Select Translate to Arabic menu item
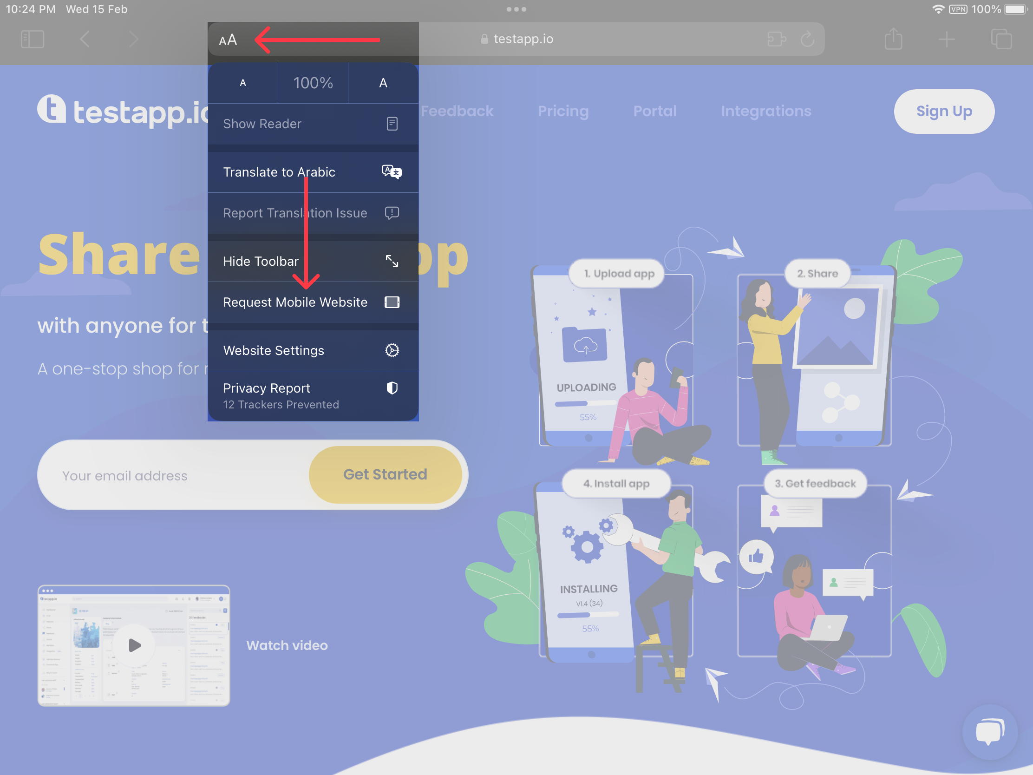This screenshot has height=775, width=1033. (x=312, y=172)
